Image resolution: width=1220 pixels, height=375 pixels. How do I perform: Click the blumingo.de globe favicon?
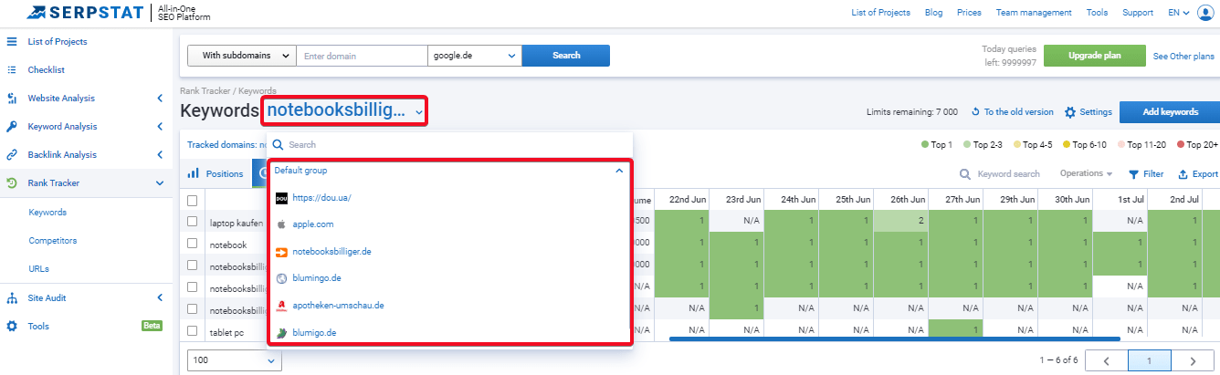(281, 278)
